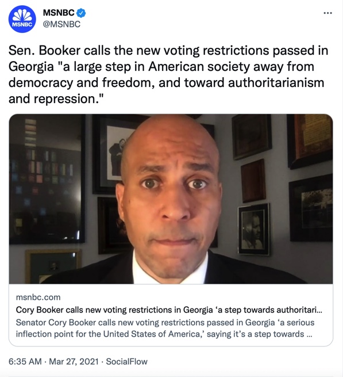Click the msnbc.com domain link
The image size is (343, 377).
click(38, 298)
